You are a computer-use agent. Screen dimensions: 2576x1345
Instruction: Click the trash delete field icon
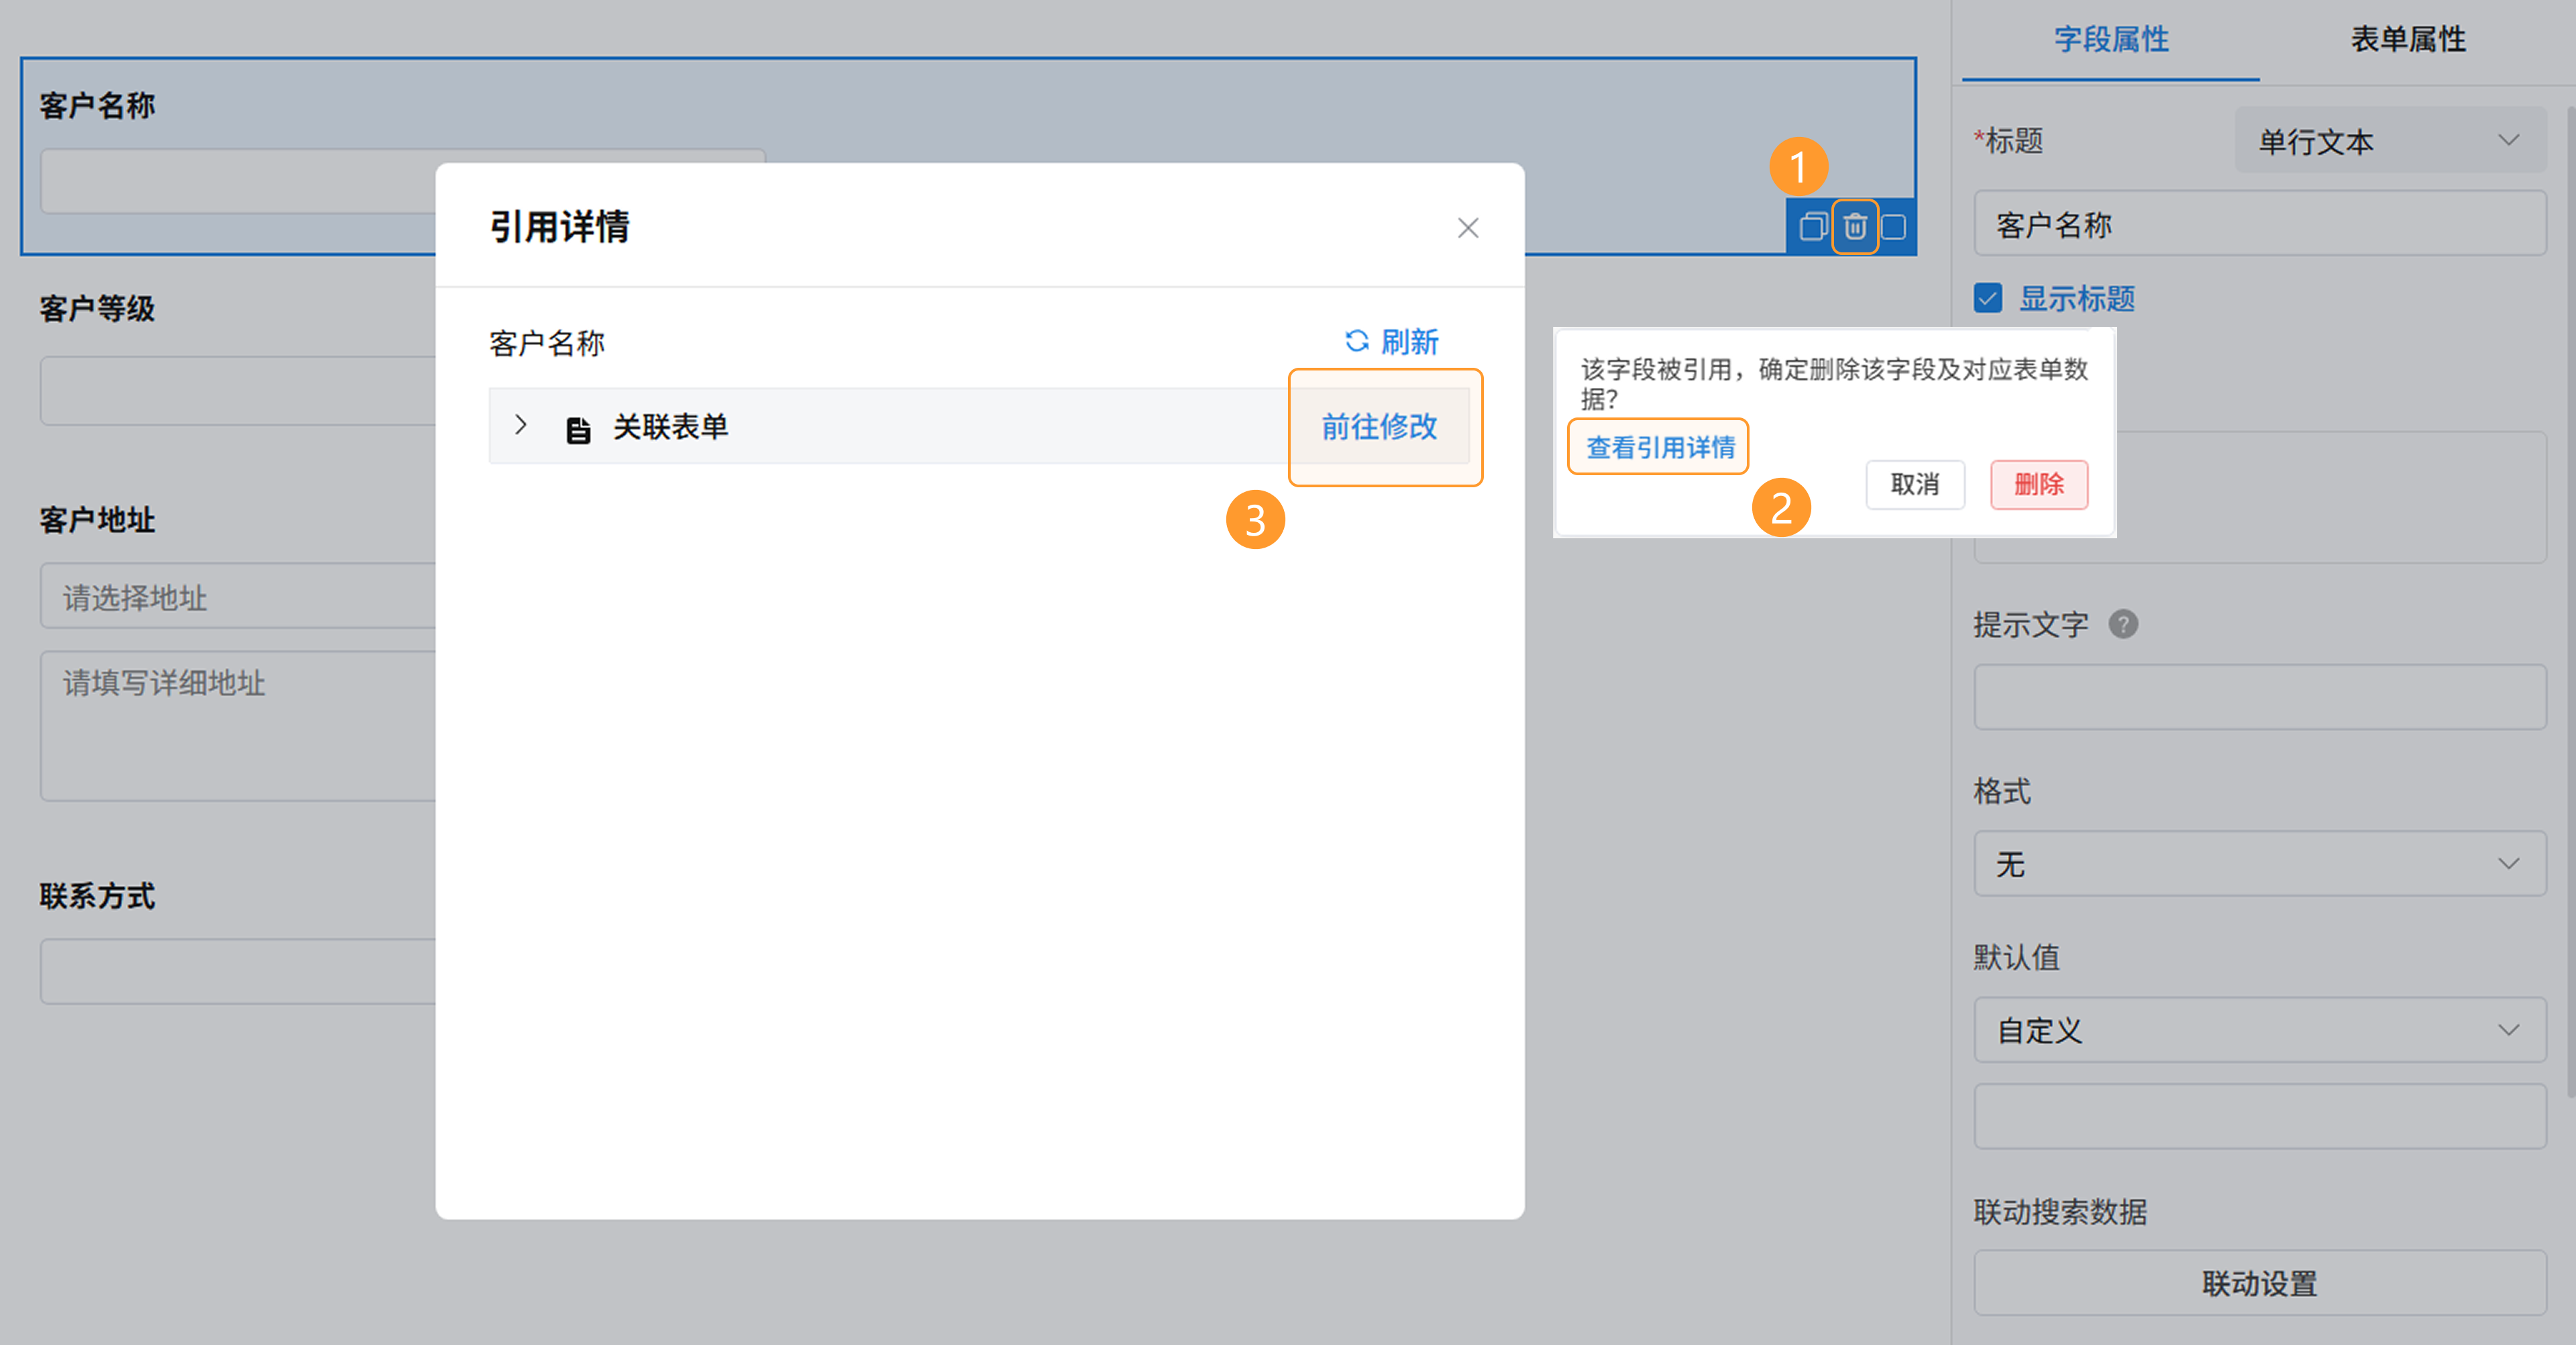tap(1854, 227)
